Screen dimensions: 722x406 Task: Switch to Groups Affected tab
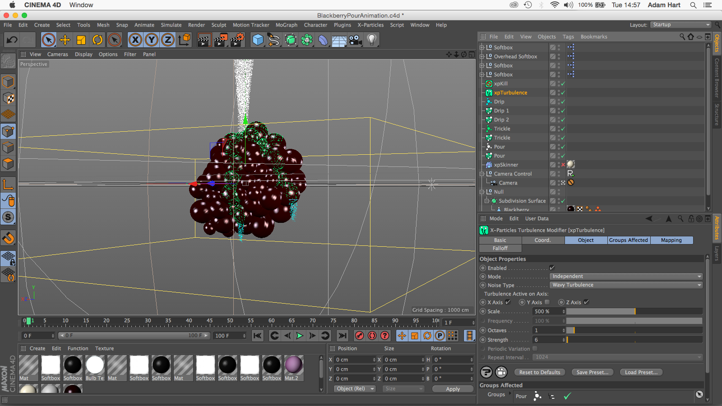pyautogui.click(x=629, y=240)
